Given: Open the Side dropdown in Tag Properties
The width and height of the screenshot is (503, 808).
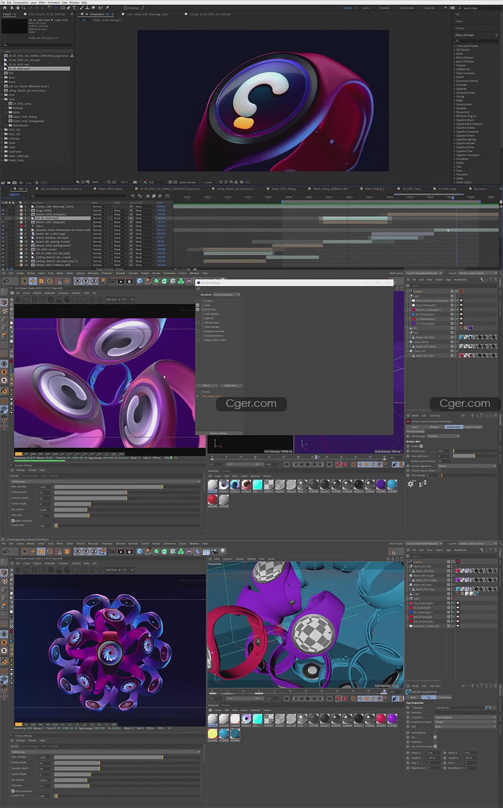Looking at the screenshot, I should click(x=465, y=726).
